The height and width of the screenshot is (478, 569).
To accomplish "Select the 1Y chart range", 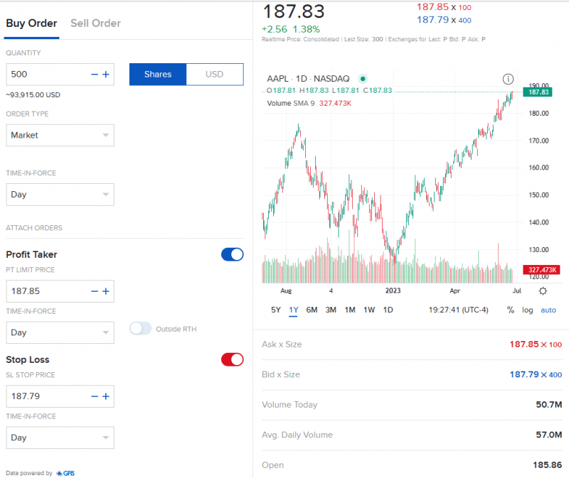I will 294,310.
